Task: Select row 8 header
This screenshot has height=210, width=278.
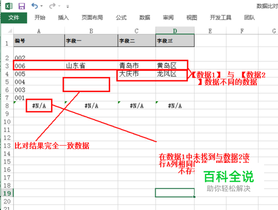Action: pos(7,106)
